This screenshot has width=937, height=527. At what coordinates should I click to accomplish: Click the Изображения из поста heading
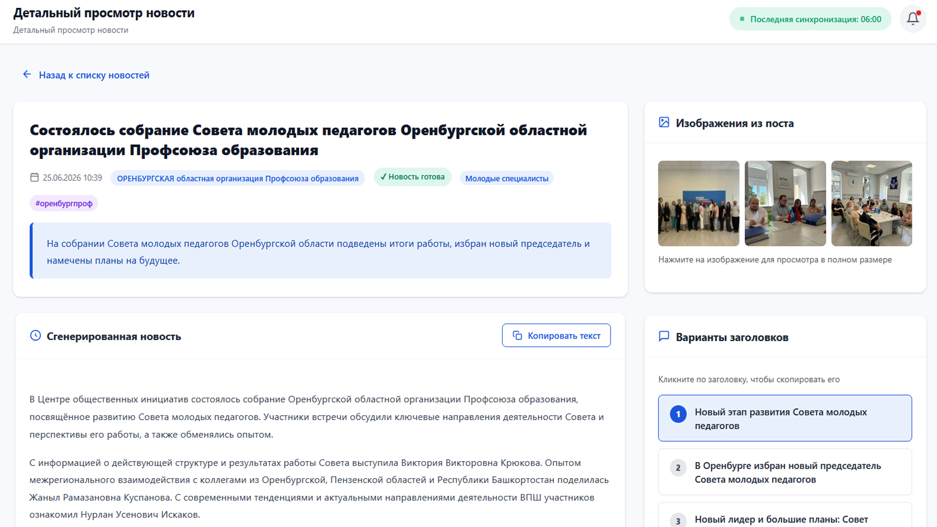(x=734, y=123)
